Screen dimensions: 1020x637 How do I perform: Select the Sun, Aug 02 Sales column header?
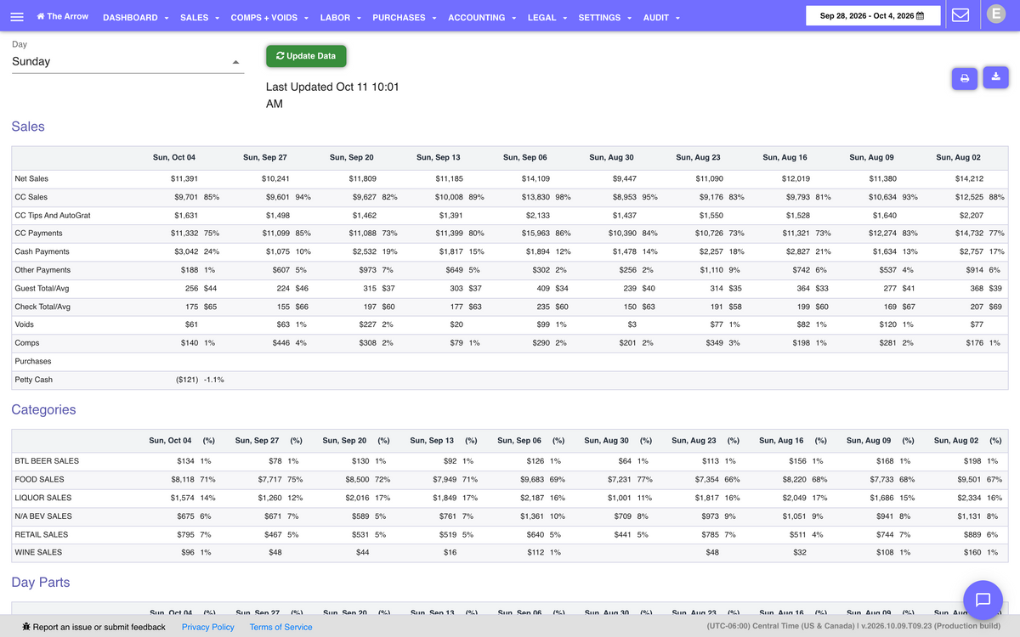tap(958, 157)
